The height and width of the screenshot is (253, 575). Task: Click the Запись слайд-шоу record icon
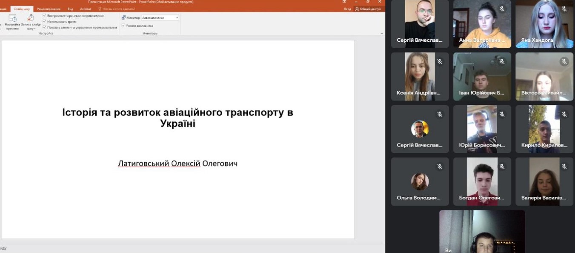tap(31, 18)
